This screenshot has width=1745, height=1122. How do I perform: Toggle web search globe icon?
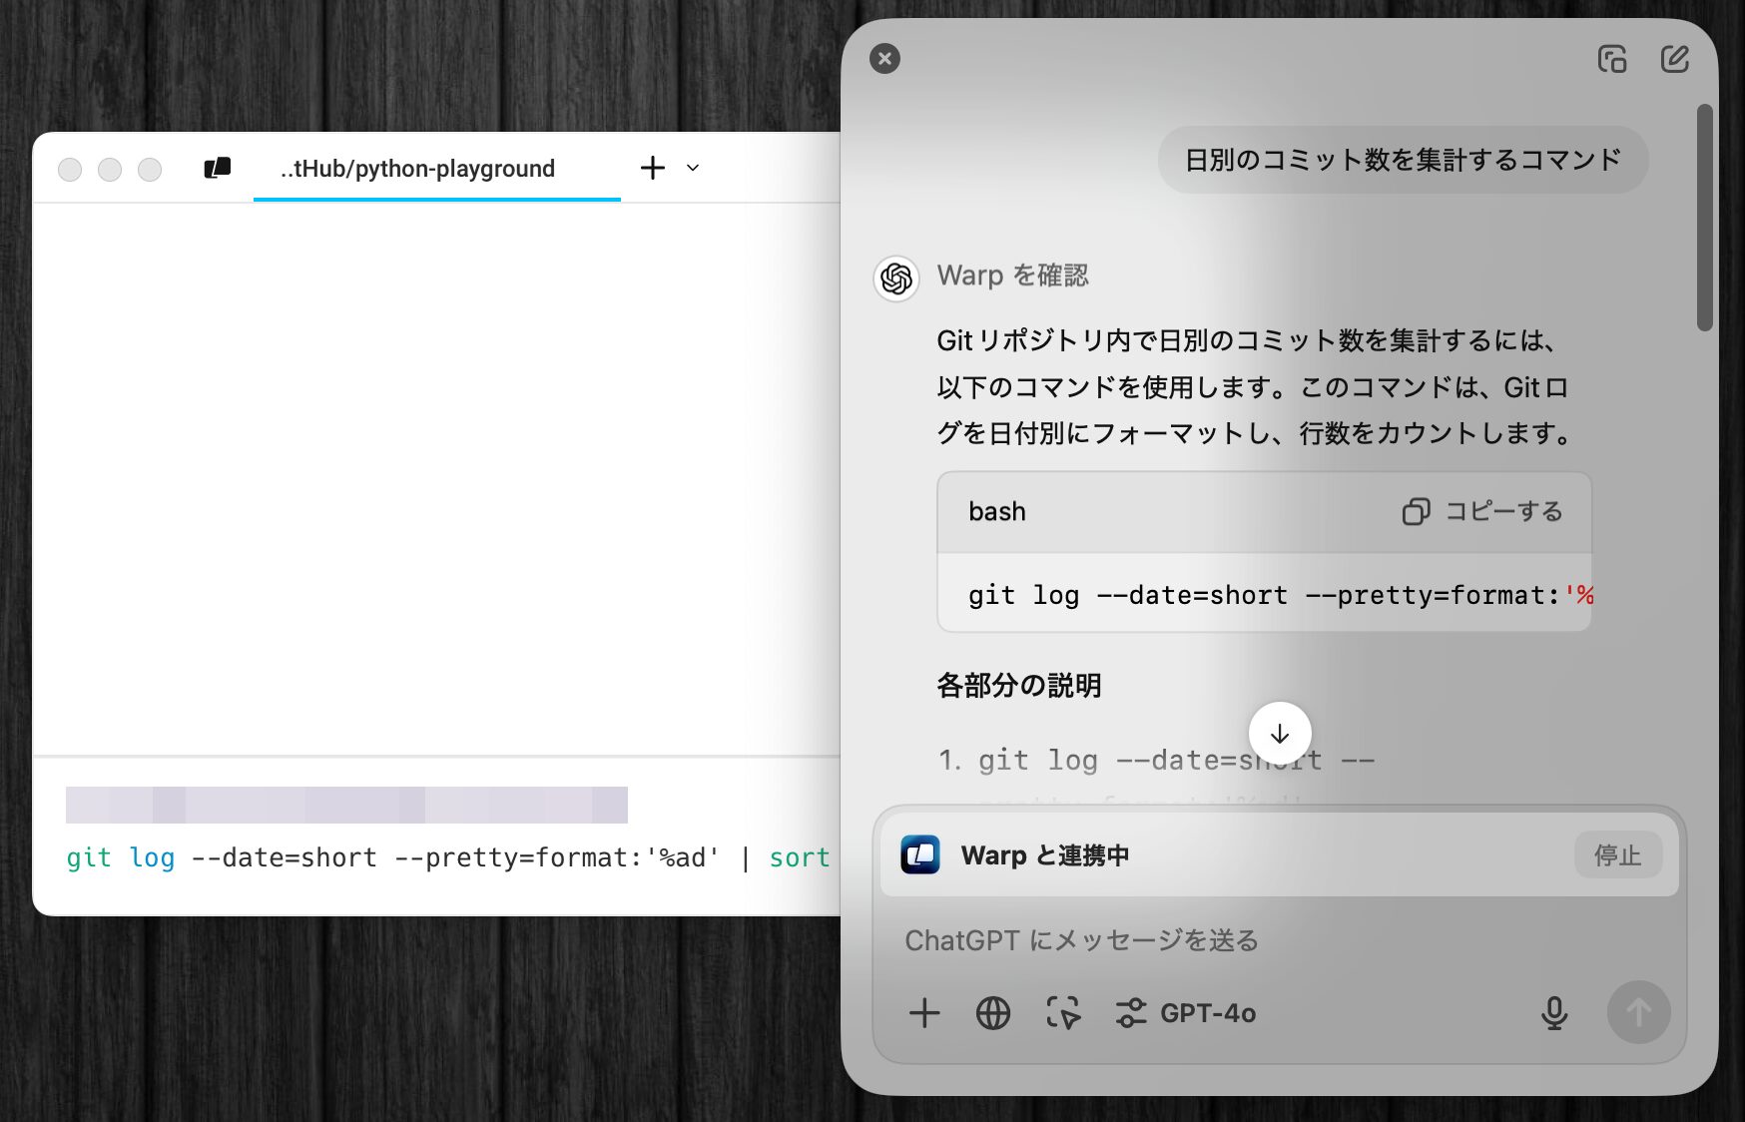992,1013
